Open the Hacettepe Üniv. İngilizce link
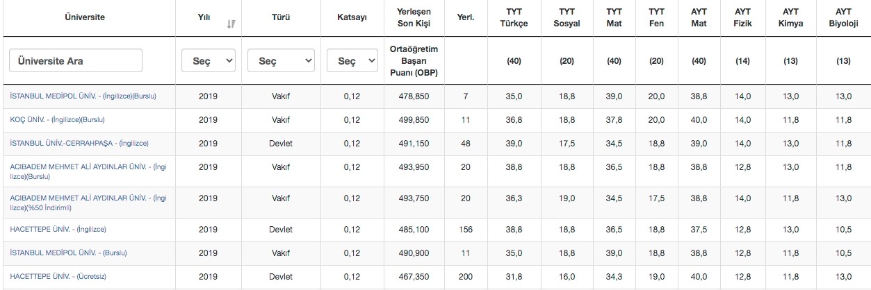This screenshot has width=871, height=290. 58,229
